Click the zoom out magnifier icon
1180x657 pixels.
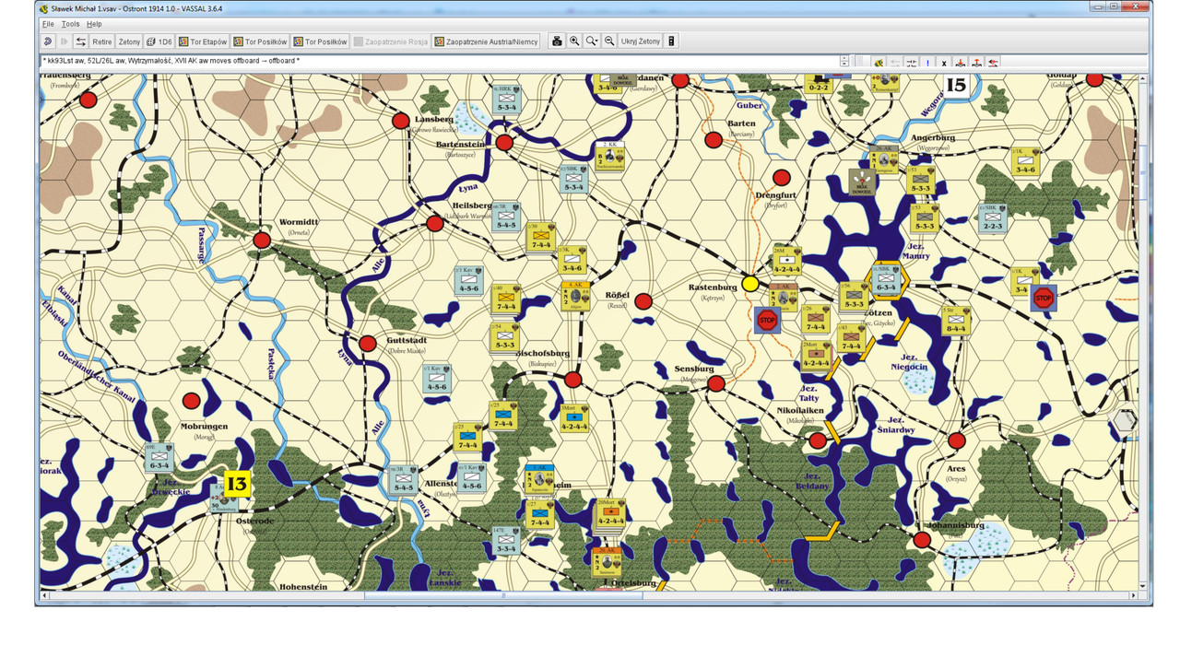tap(609, 41)
